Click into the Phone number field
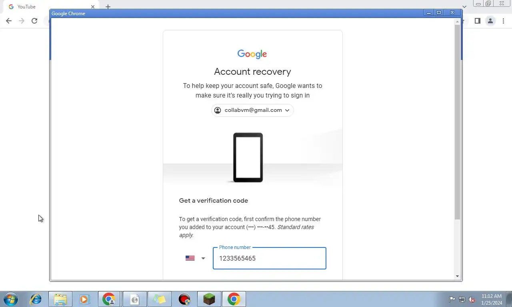This screenshot has height=307, width=512. point(270,258)
